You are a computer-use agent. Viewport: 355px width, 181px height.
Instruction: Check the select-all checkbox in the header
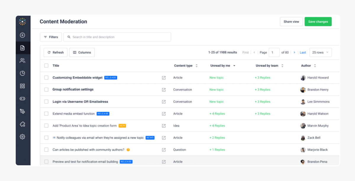pos(46,65)
